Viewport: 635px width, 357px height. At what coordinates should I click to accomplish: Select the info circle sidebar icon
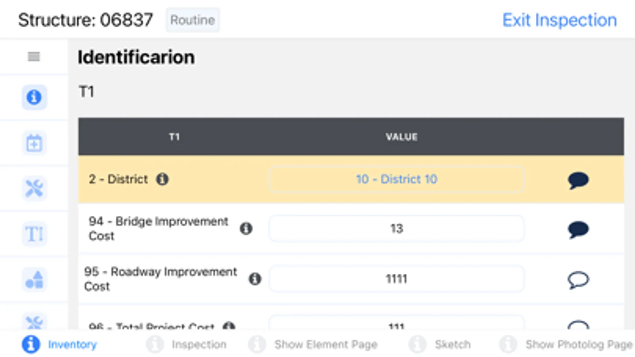pyautogui.click(x=34, y=97)
